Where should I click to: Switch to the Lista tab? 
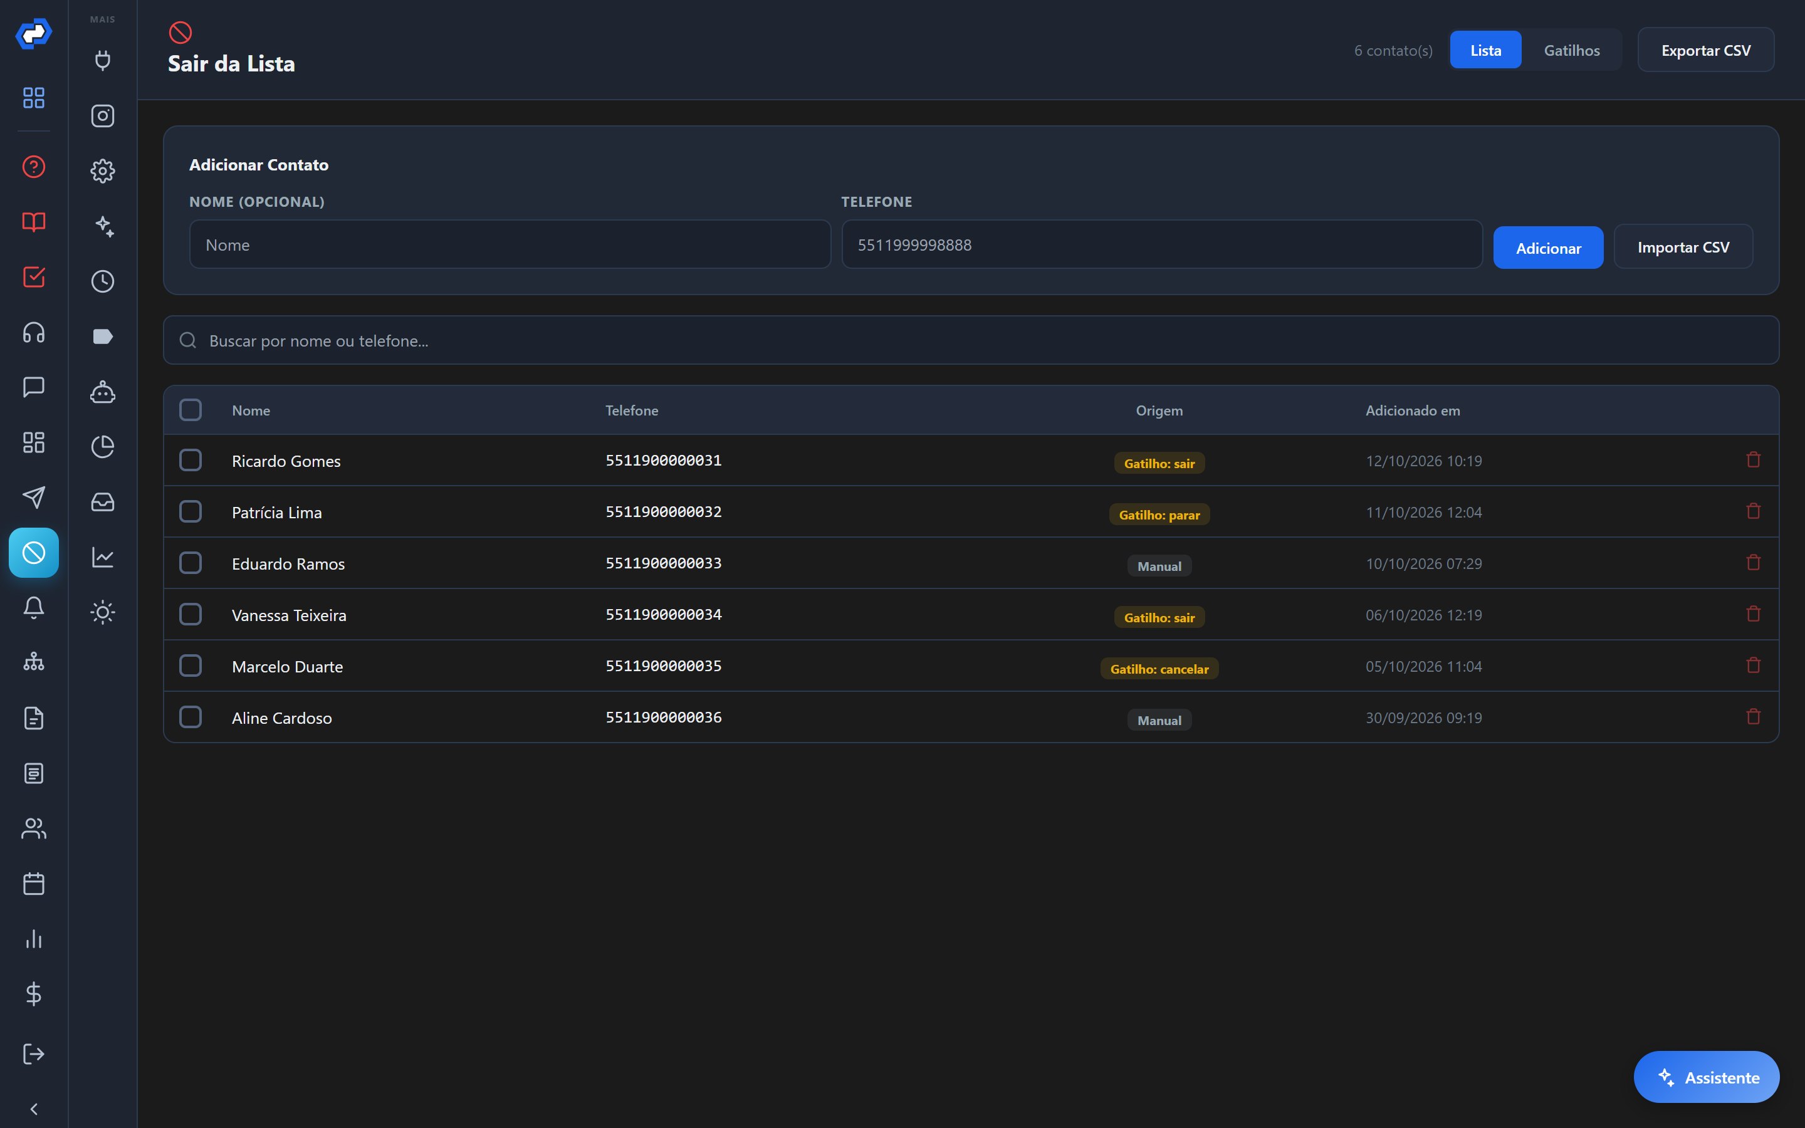(x=1485, y=50)
